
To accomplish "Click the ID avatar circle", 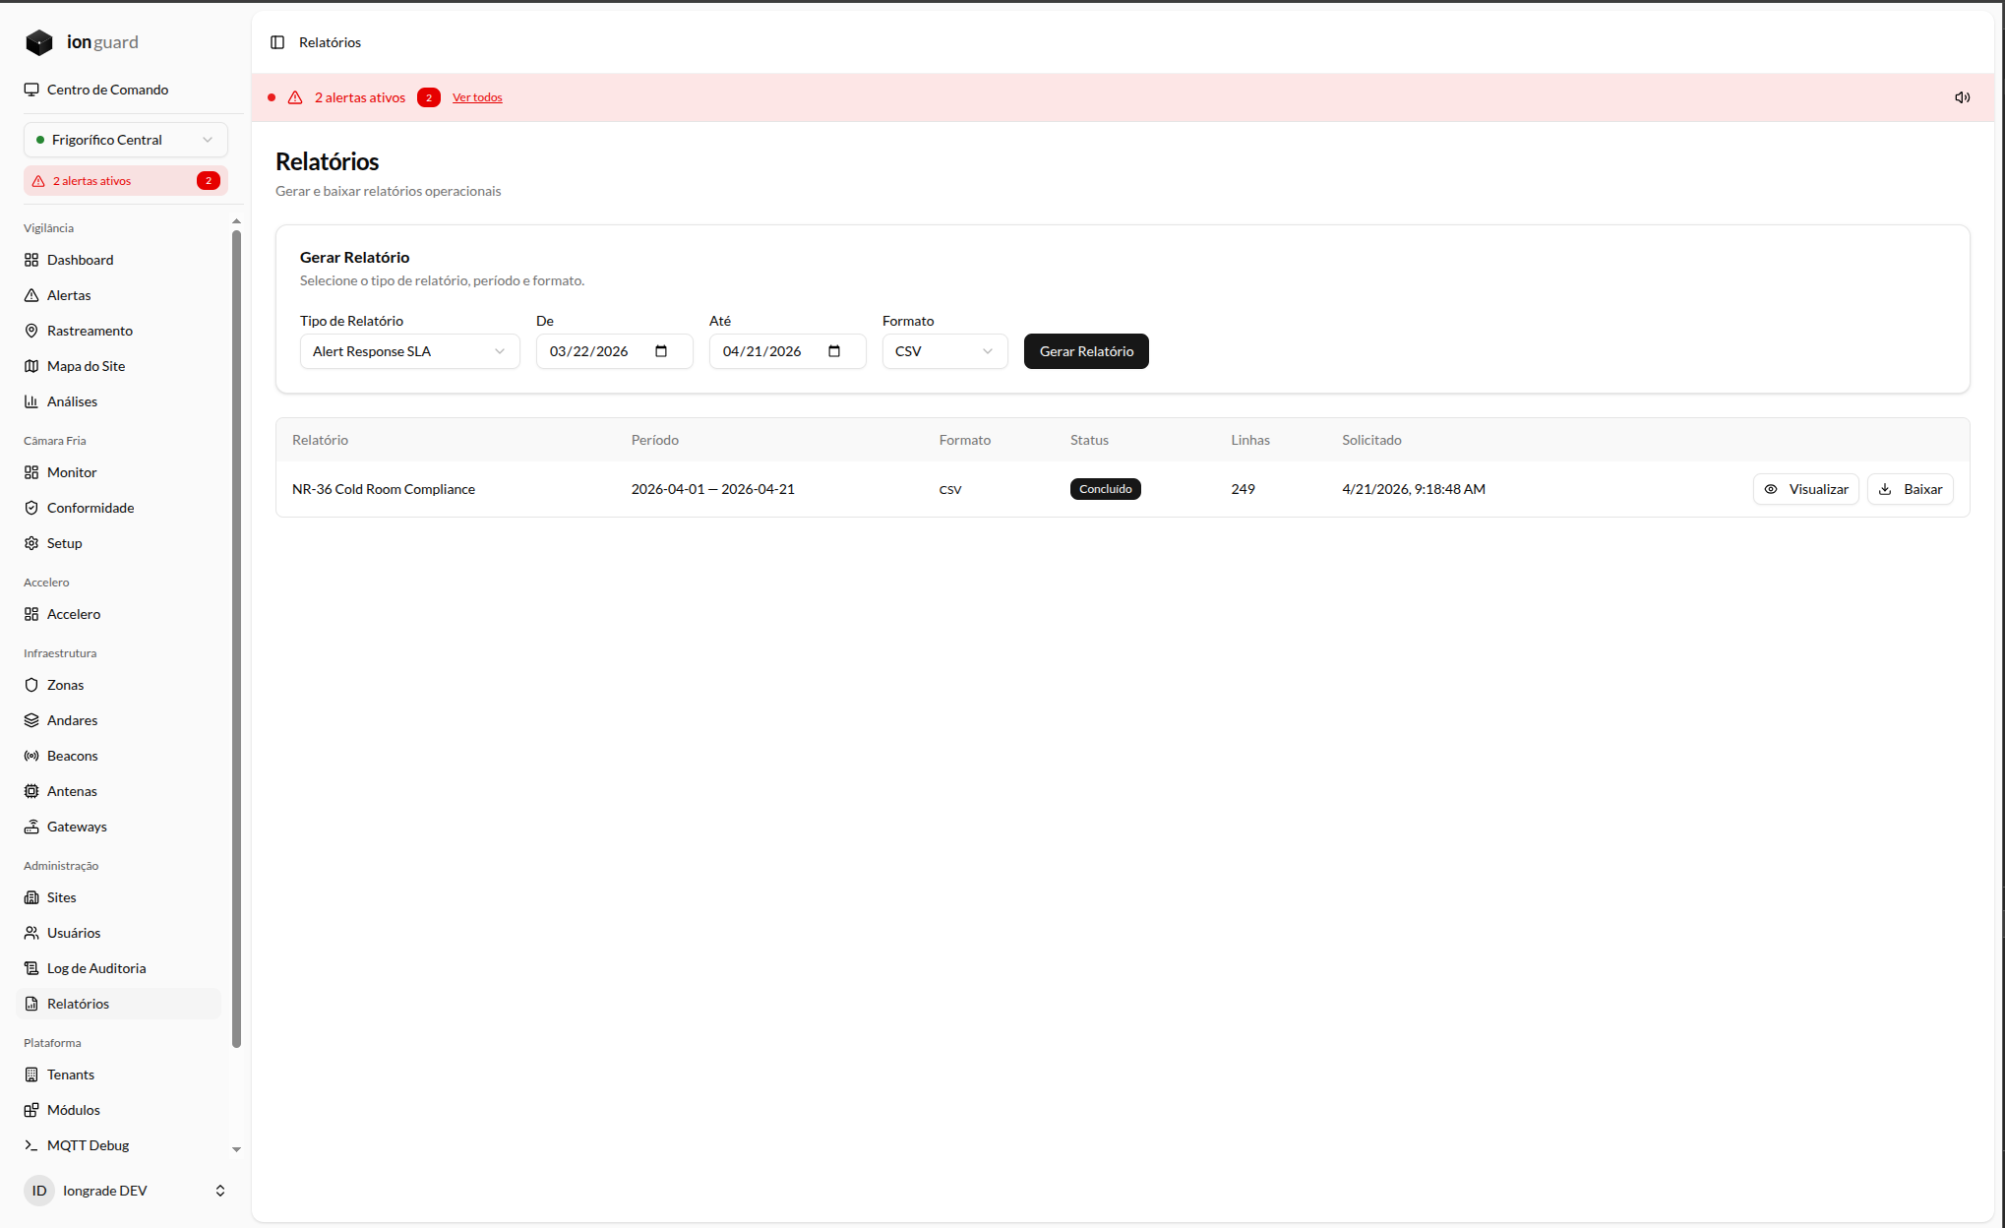I will [x=39, y=1191].
